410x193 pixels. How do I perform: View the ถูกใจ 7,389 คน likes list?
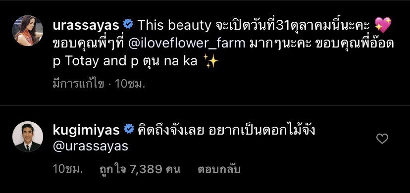pyautogui.click(x=140, y=170)
